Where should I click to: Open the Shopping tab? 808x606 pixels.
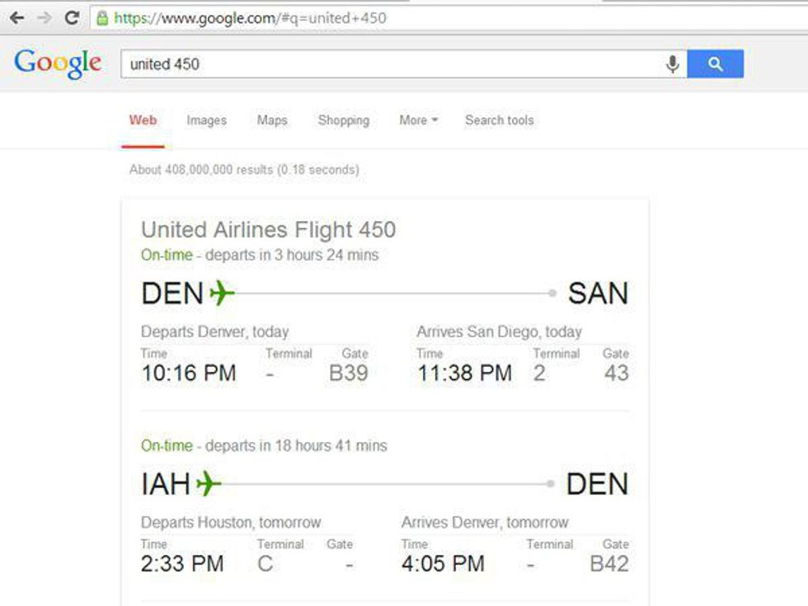point(343,120)
